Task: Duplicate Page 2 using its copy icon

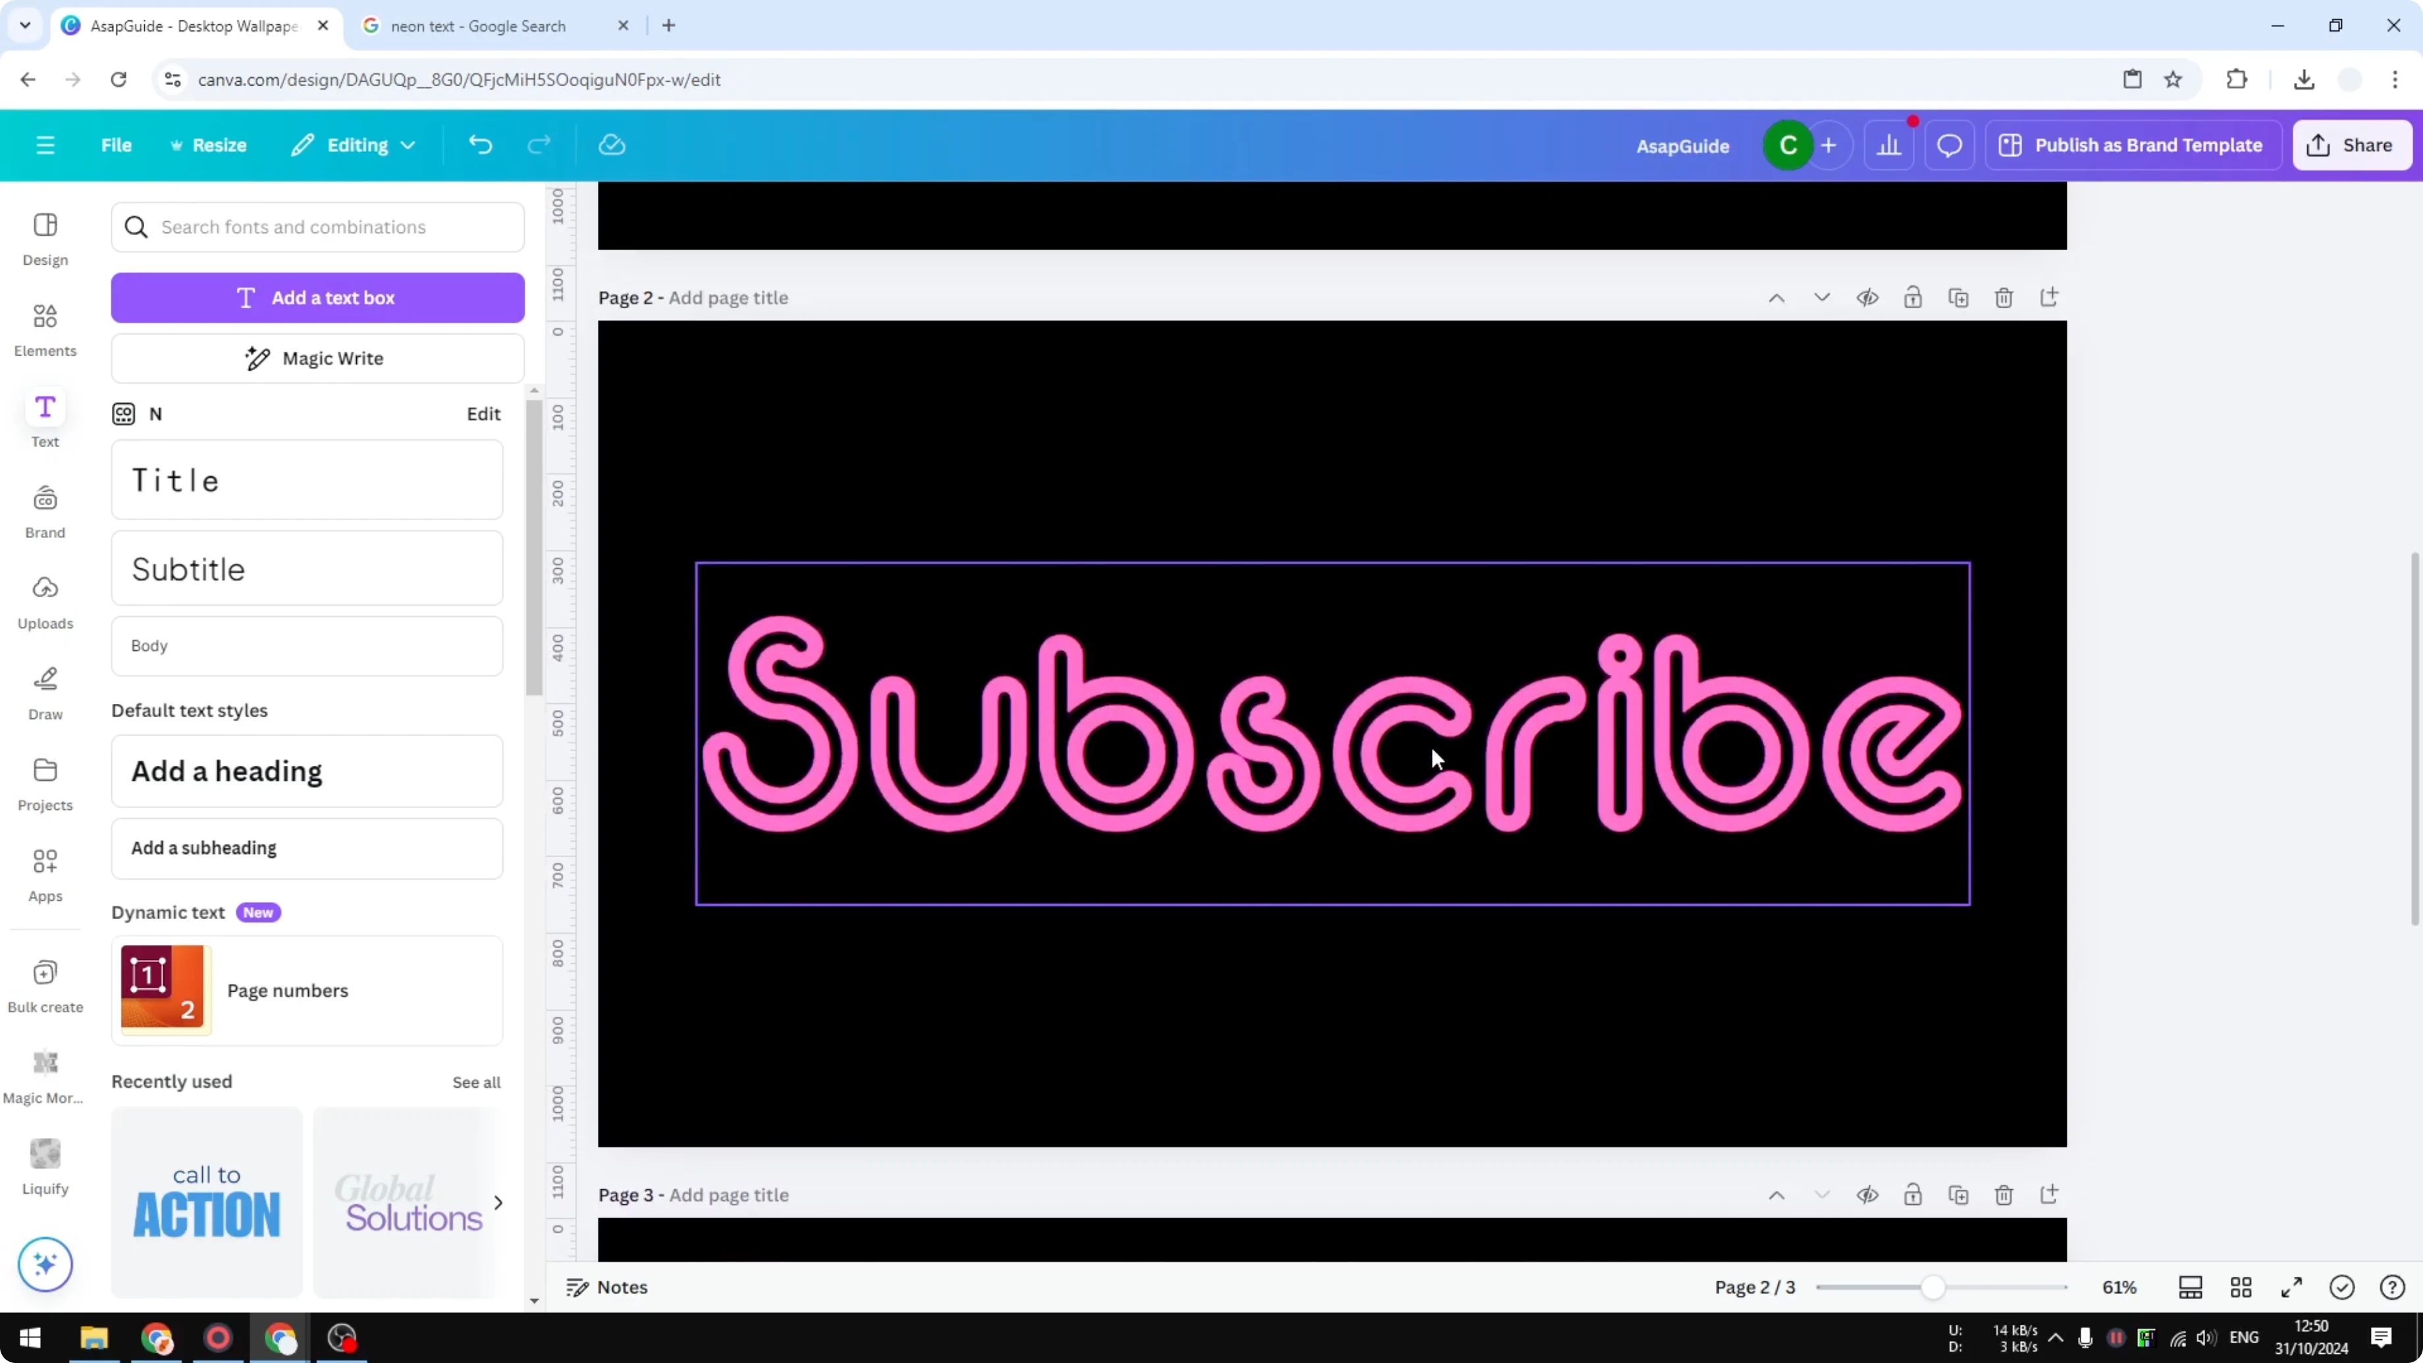Action: coord(1958,297)
